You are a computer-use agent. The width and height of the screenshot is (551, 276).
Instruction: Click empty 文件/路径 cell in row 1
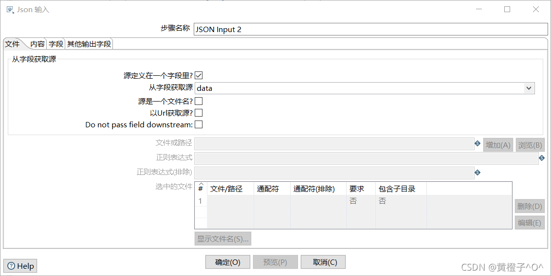point(231,201)
